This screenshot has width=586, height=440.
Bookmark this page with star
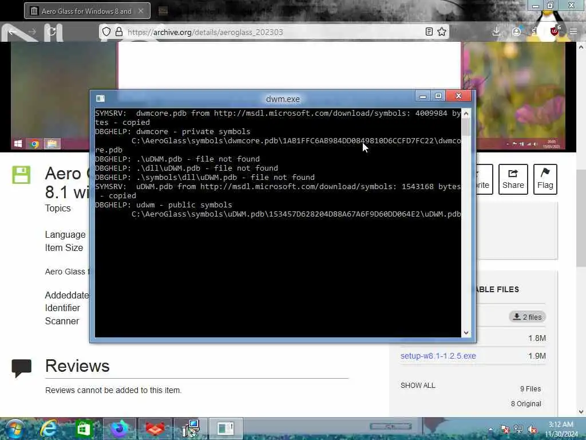coord(442,32)
